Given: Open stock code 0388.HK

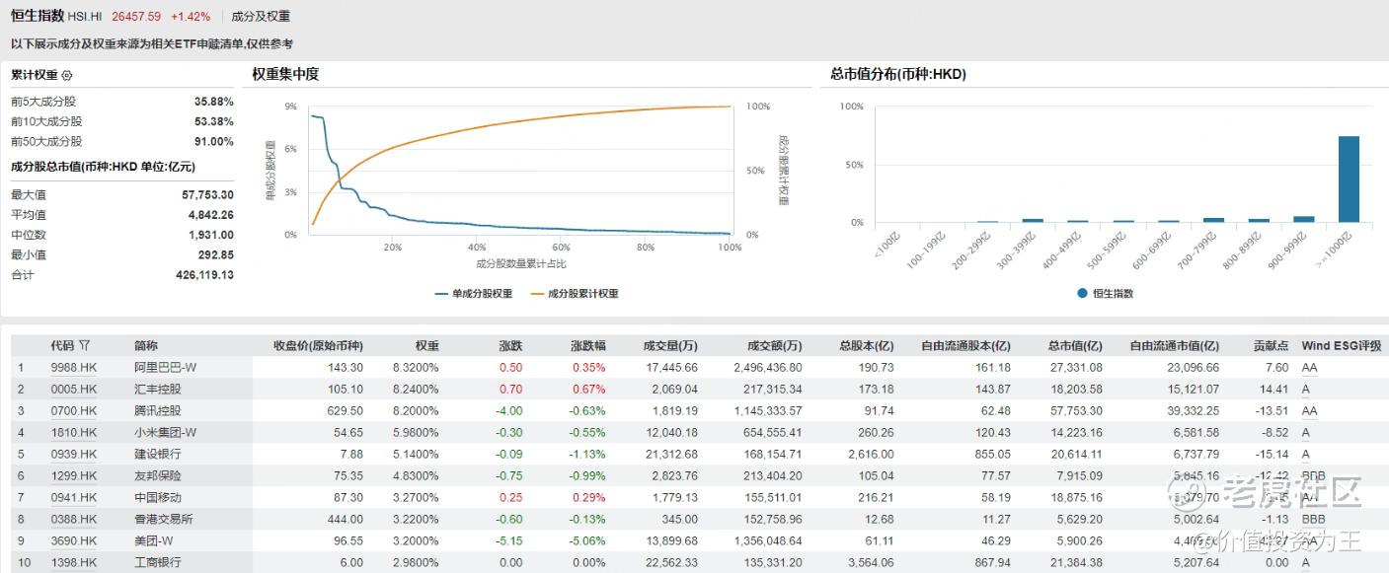Looking at the screenshot, I should pyautogui.click(x=74, y=519).
